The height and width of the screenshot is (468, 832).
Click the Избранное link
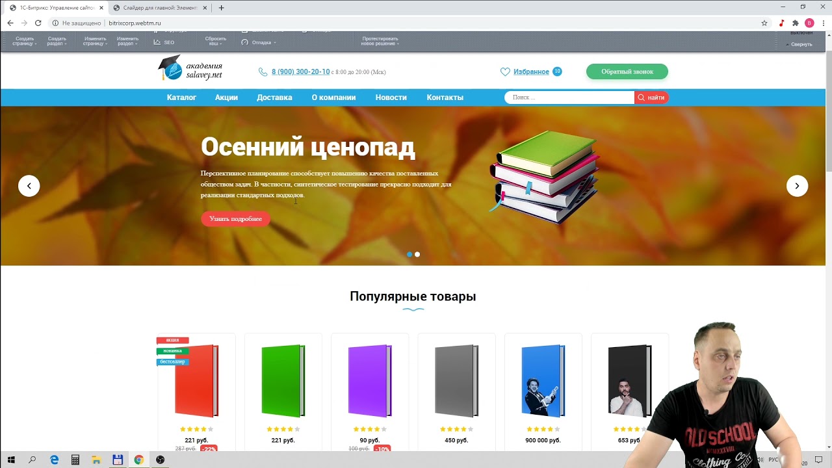(x=531, y=72)
